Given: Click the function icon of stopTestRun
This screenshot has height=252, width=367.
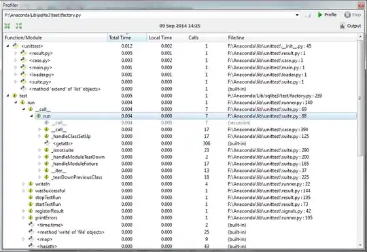Looking at the screenshot, I should click(x=31, y=198).
